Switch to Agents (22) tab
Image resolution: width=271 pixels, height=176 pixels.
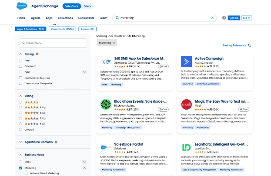coord(87,29)
